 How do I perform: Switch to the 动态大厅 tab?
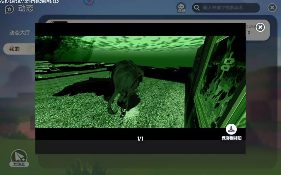pos(19,33)
